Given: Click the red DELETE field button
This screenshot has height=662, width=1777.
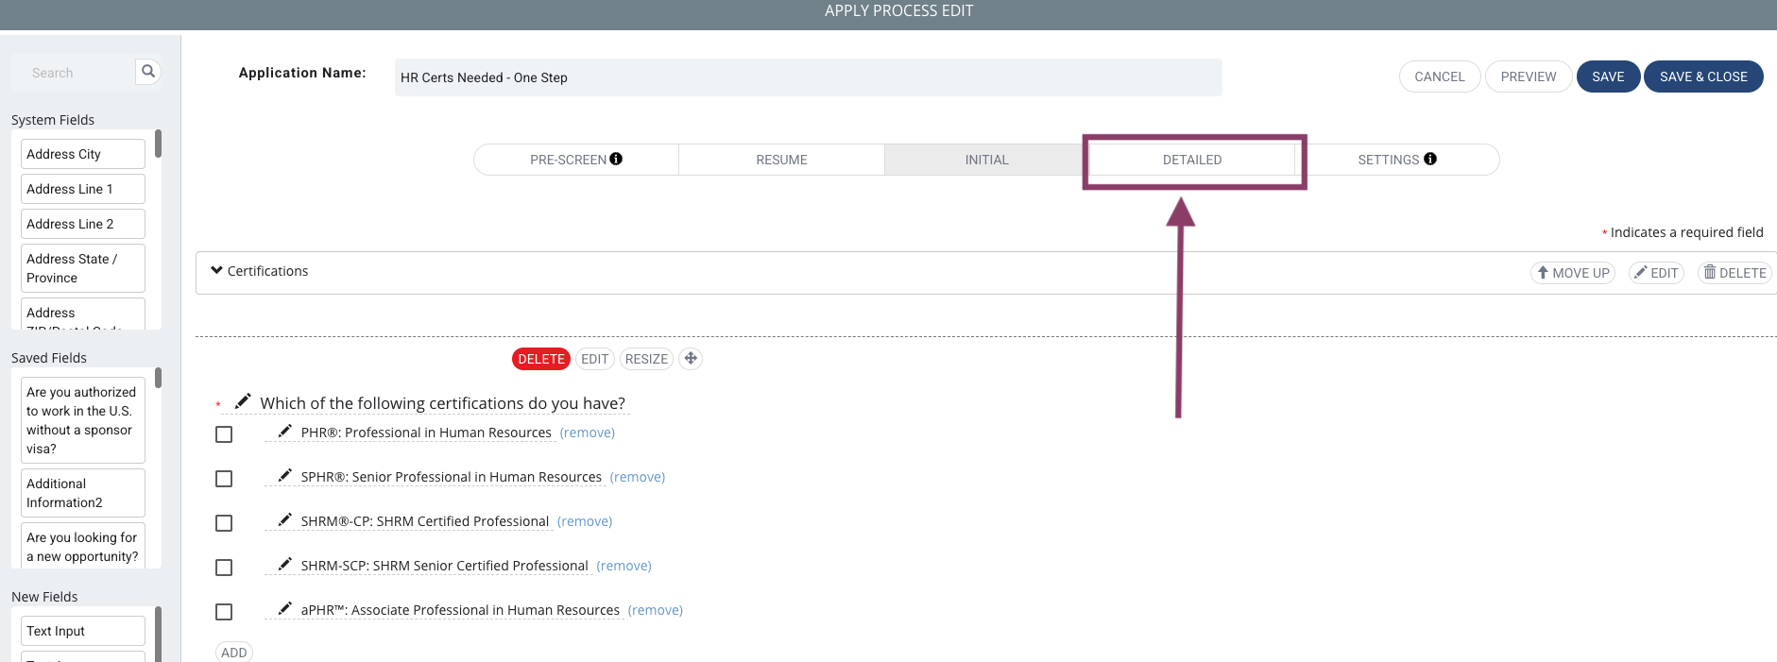Looking at the screenshot, I should (x=541, y=359).
